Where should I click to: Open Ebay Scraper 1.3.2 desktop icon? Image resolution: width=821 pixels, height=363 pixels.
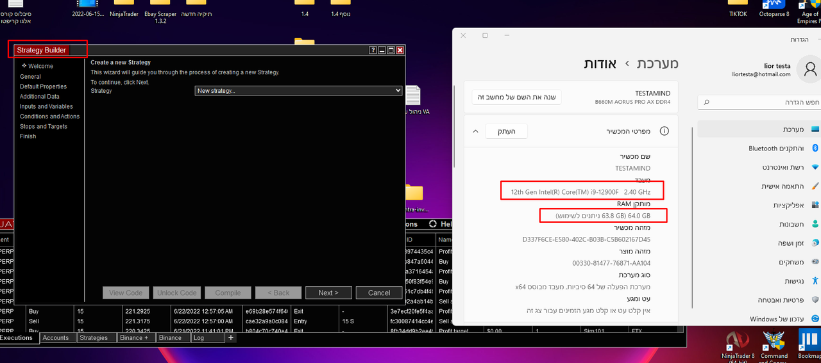point(160,12)
